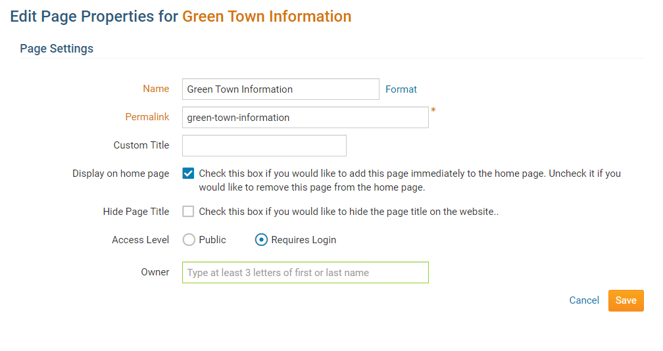The image size is (663, 351).
Task: Click the Display on home page label
Action: (x=121, y=174)
